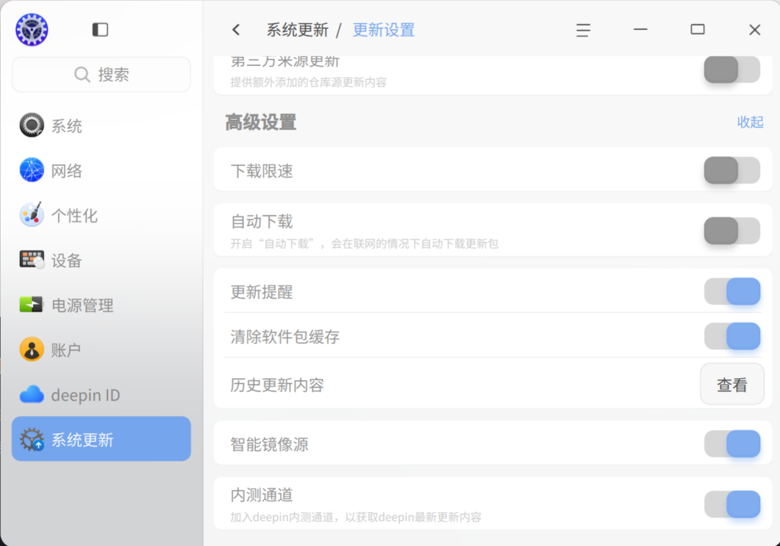Open the 网络 globe icon
The image size is (780, 546).
click(x=31, y=170)
